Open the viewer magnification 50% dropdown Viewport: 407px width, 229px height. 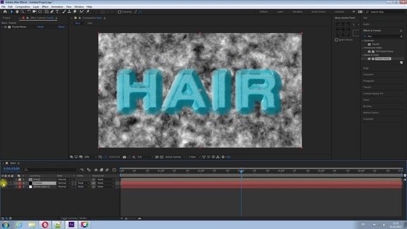coord(90,157)
